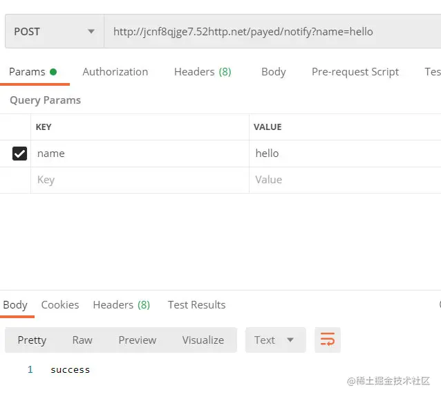Click the empty Value placeholder field

click(x=345, y=180)
